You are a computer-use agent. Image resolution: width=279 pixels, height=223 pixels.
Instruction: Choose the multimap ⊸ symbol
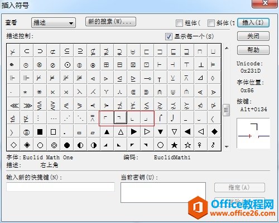coord(147,78)
